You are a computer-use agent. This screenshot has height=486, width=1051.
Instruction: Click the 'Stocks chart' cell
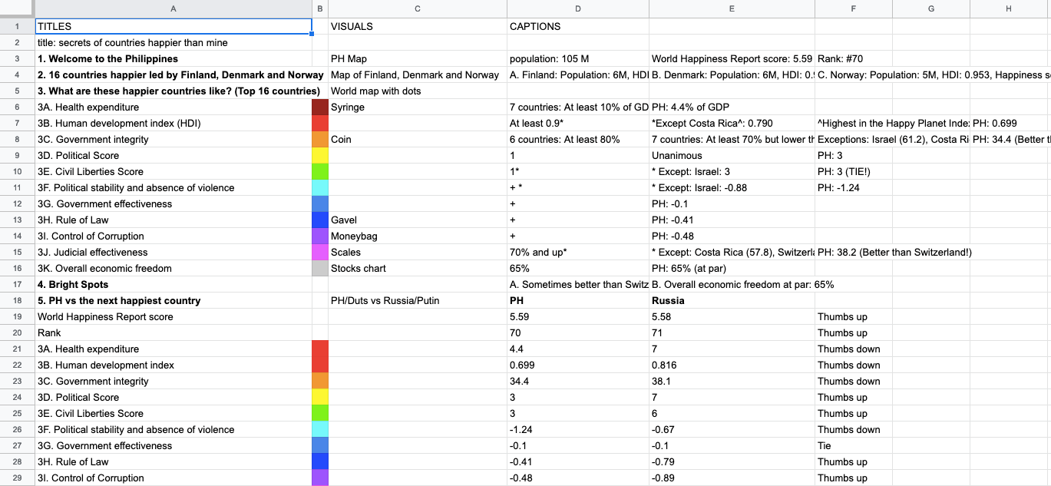(417, 268)
